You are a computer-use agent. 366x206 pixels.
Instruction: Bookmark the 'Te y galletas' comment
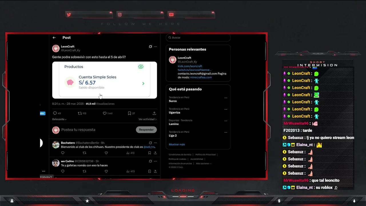pyautogui.click(x=150, y=171)
